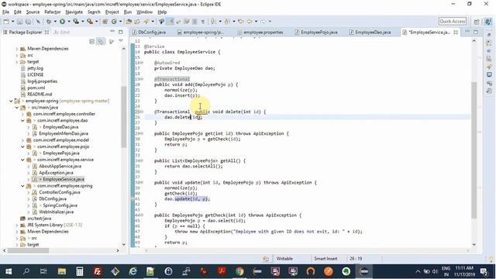Open the Debug dropdown arrow
The height and width of the screenshot is (279, 496).
[x=55, y=22]
